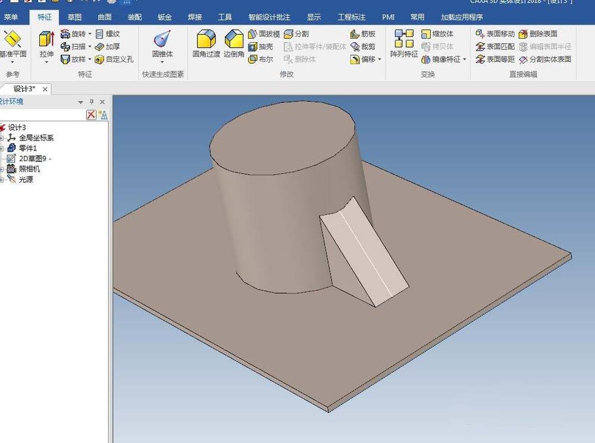Expand the 全局坐标系 tree node
This screenshot has height=443, width=595.
(x=2, y=138)
